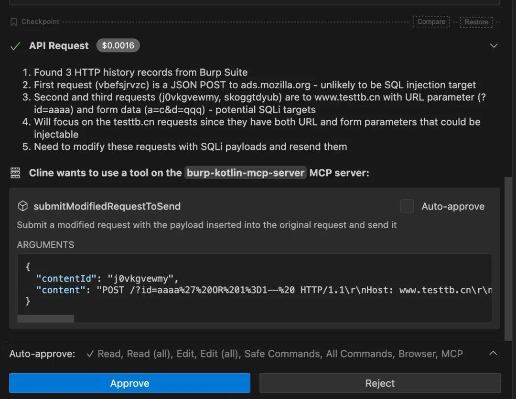The image size is (516, 399).
Task: Enable the Auto-approve checkbox for this tool
Action: (x=407, y=206)
